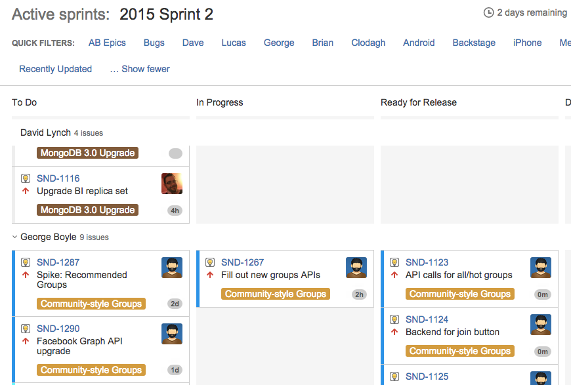Image resolution: width=571 pixels, height=385 pixels.
Task: Click the priority arrow on SND-1287
Action: [x=26, y=275]
